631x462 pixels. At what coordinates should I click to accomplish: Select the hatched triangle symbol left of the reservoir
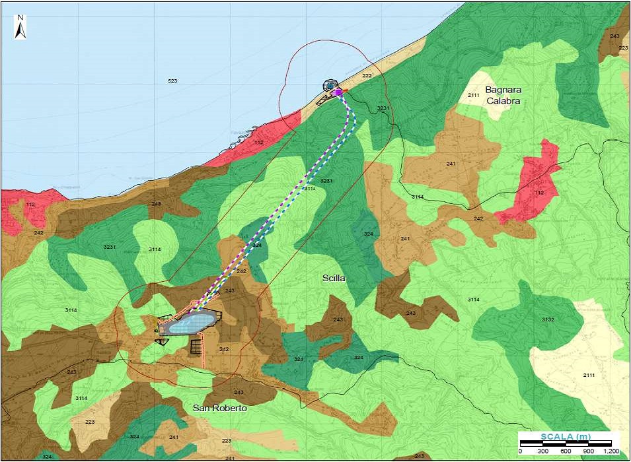point(162,341)
